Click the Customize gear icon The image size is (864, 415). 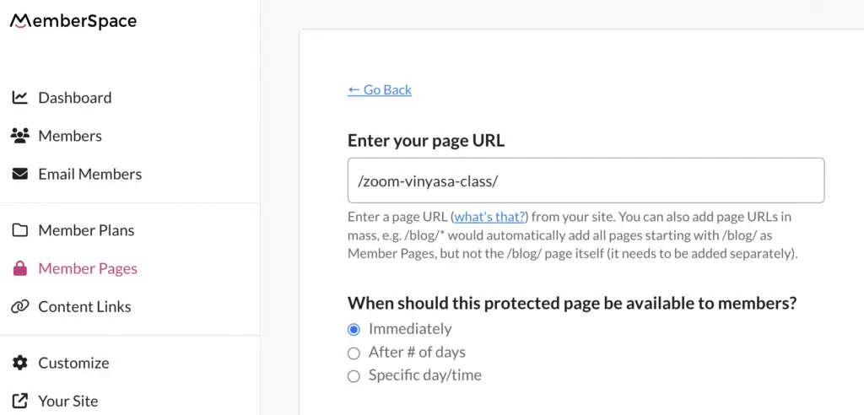pos(20,363)
